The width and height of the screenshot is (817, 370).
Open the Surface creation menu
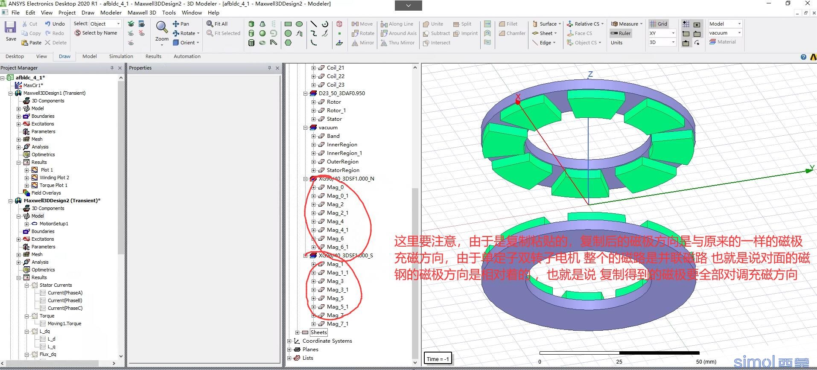pyautogui.click(x=546, y=24)
